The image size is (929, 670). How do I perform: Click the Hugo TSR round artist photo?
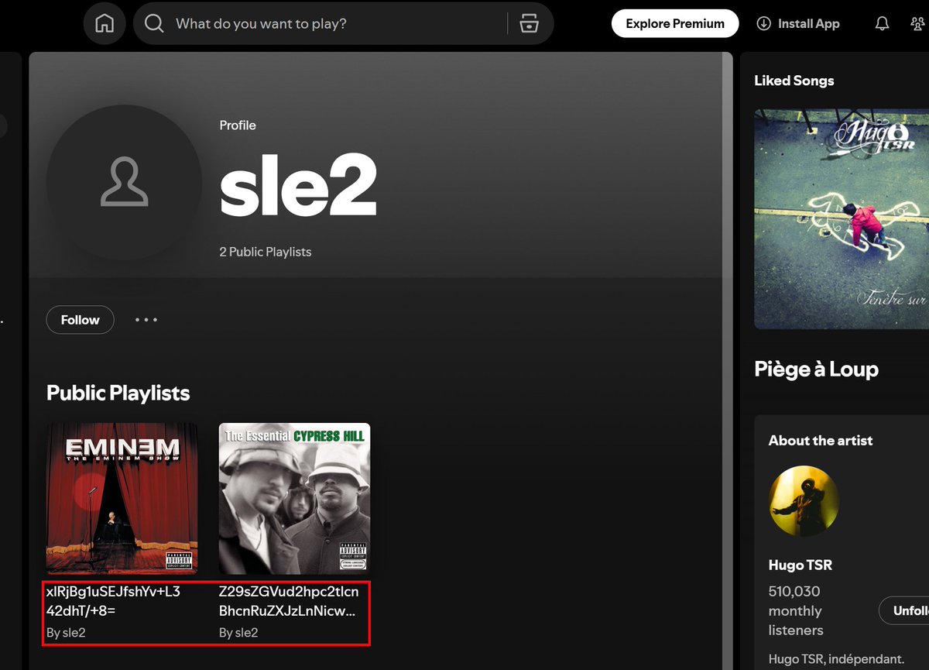click(x=804, y=501)
